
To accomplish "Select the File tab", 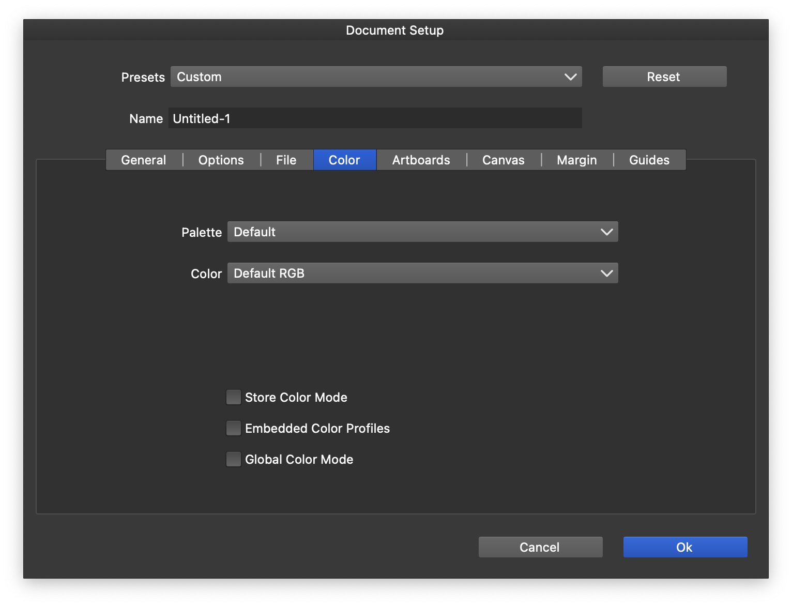I will point(286,160).
